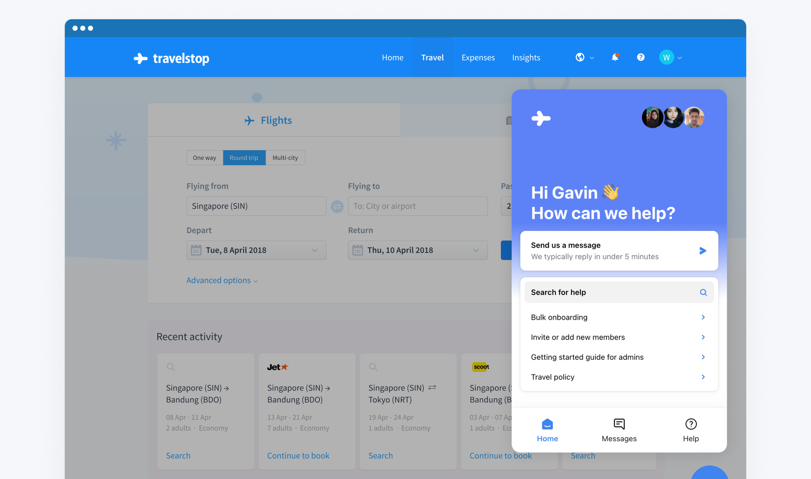Open Invite or add new members article

tap(619, 337)
